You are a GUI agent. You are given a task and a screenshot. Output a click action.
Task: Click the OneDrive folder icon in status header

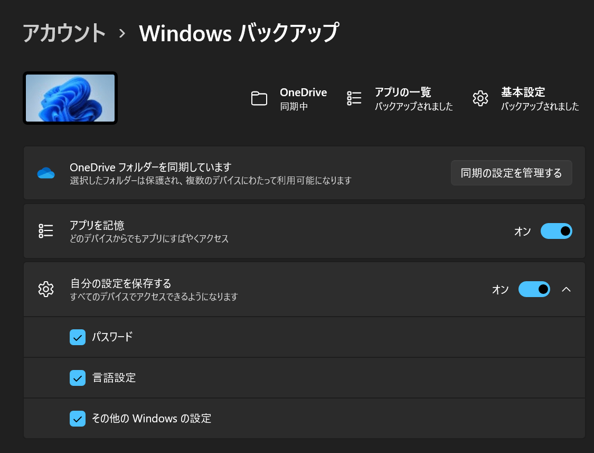259,99
